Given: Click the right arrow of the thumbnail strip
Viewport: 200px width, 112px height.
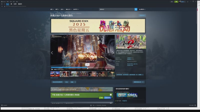Looking at the screenshot, I should tap(113, 78).
